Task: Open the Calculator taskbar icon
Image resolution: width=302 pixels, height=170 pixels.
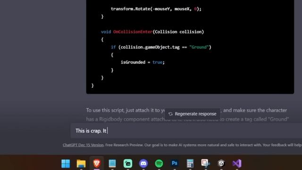Action: point(190,163)
